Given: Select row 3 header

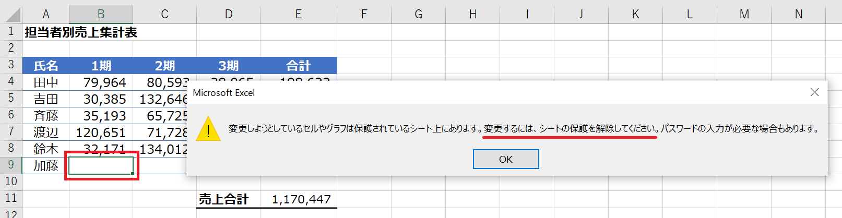Looking at the screenshot, I should click(x=11, y=65).
